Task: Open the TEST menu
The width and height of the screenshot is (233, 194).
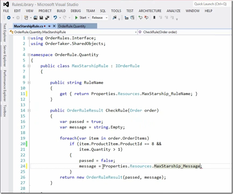Action: tap(130, 11)
